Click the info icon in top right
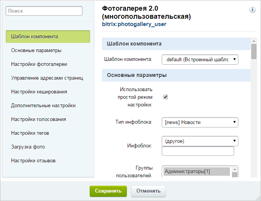Image resolution: width=261 pixels, height=201 pixels. pyautogui.click(x=252, y=9)
